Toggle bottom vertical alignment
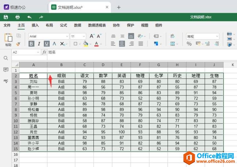Image resolution: width=237 pixels, height=167 pixels. pyautogui.click(x=131, y=36)
